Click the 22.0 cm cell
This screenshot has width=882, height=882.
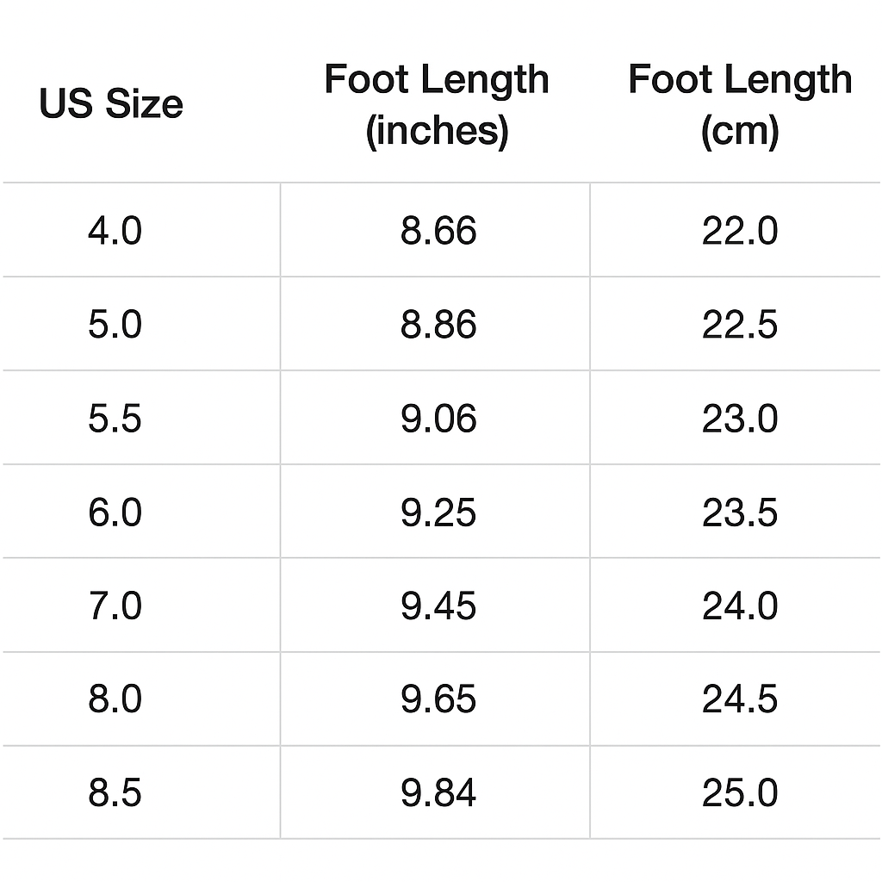click(x=739, y=231)
